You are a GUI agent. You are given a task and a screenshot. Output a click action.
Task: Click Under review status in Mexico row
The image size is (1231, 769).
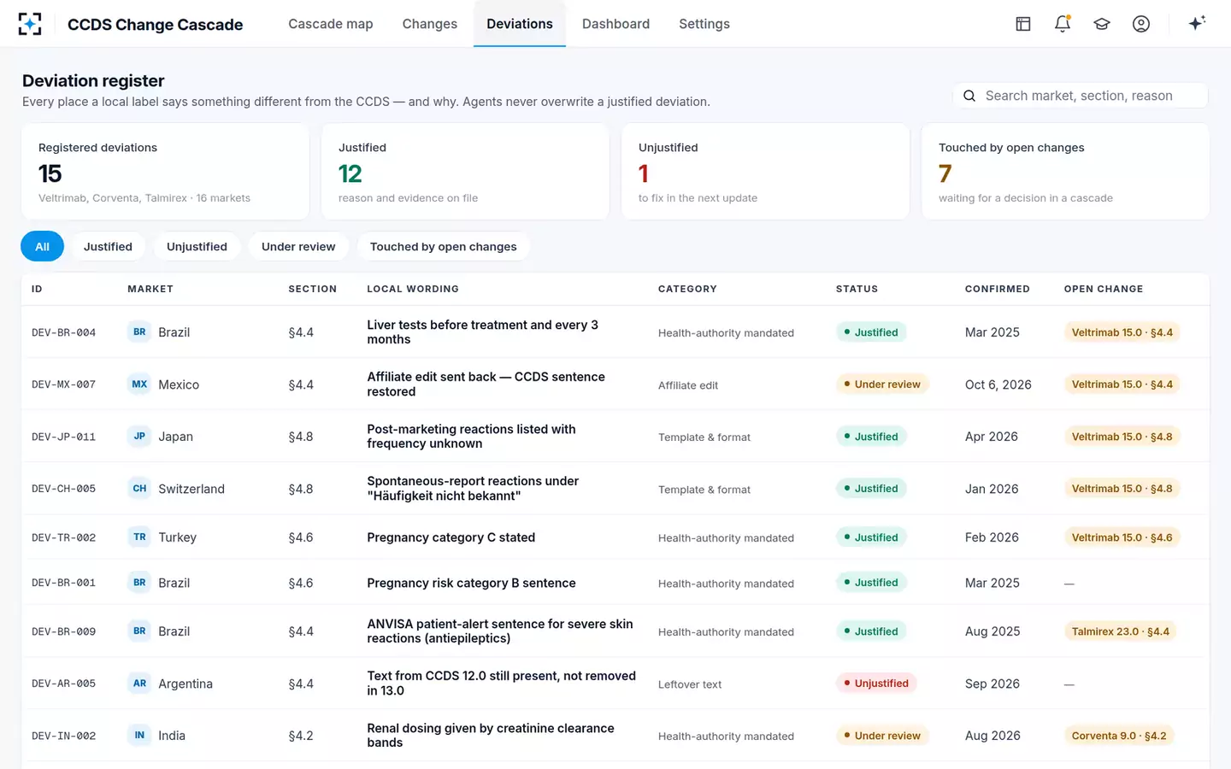882,384
